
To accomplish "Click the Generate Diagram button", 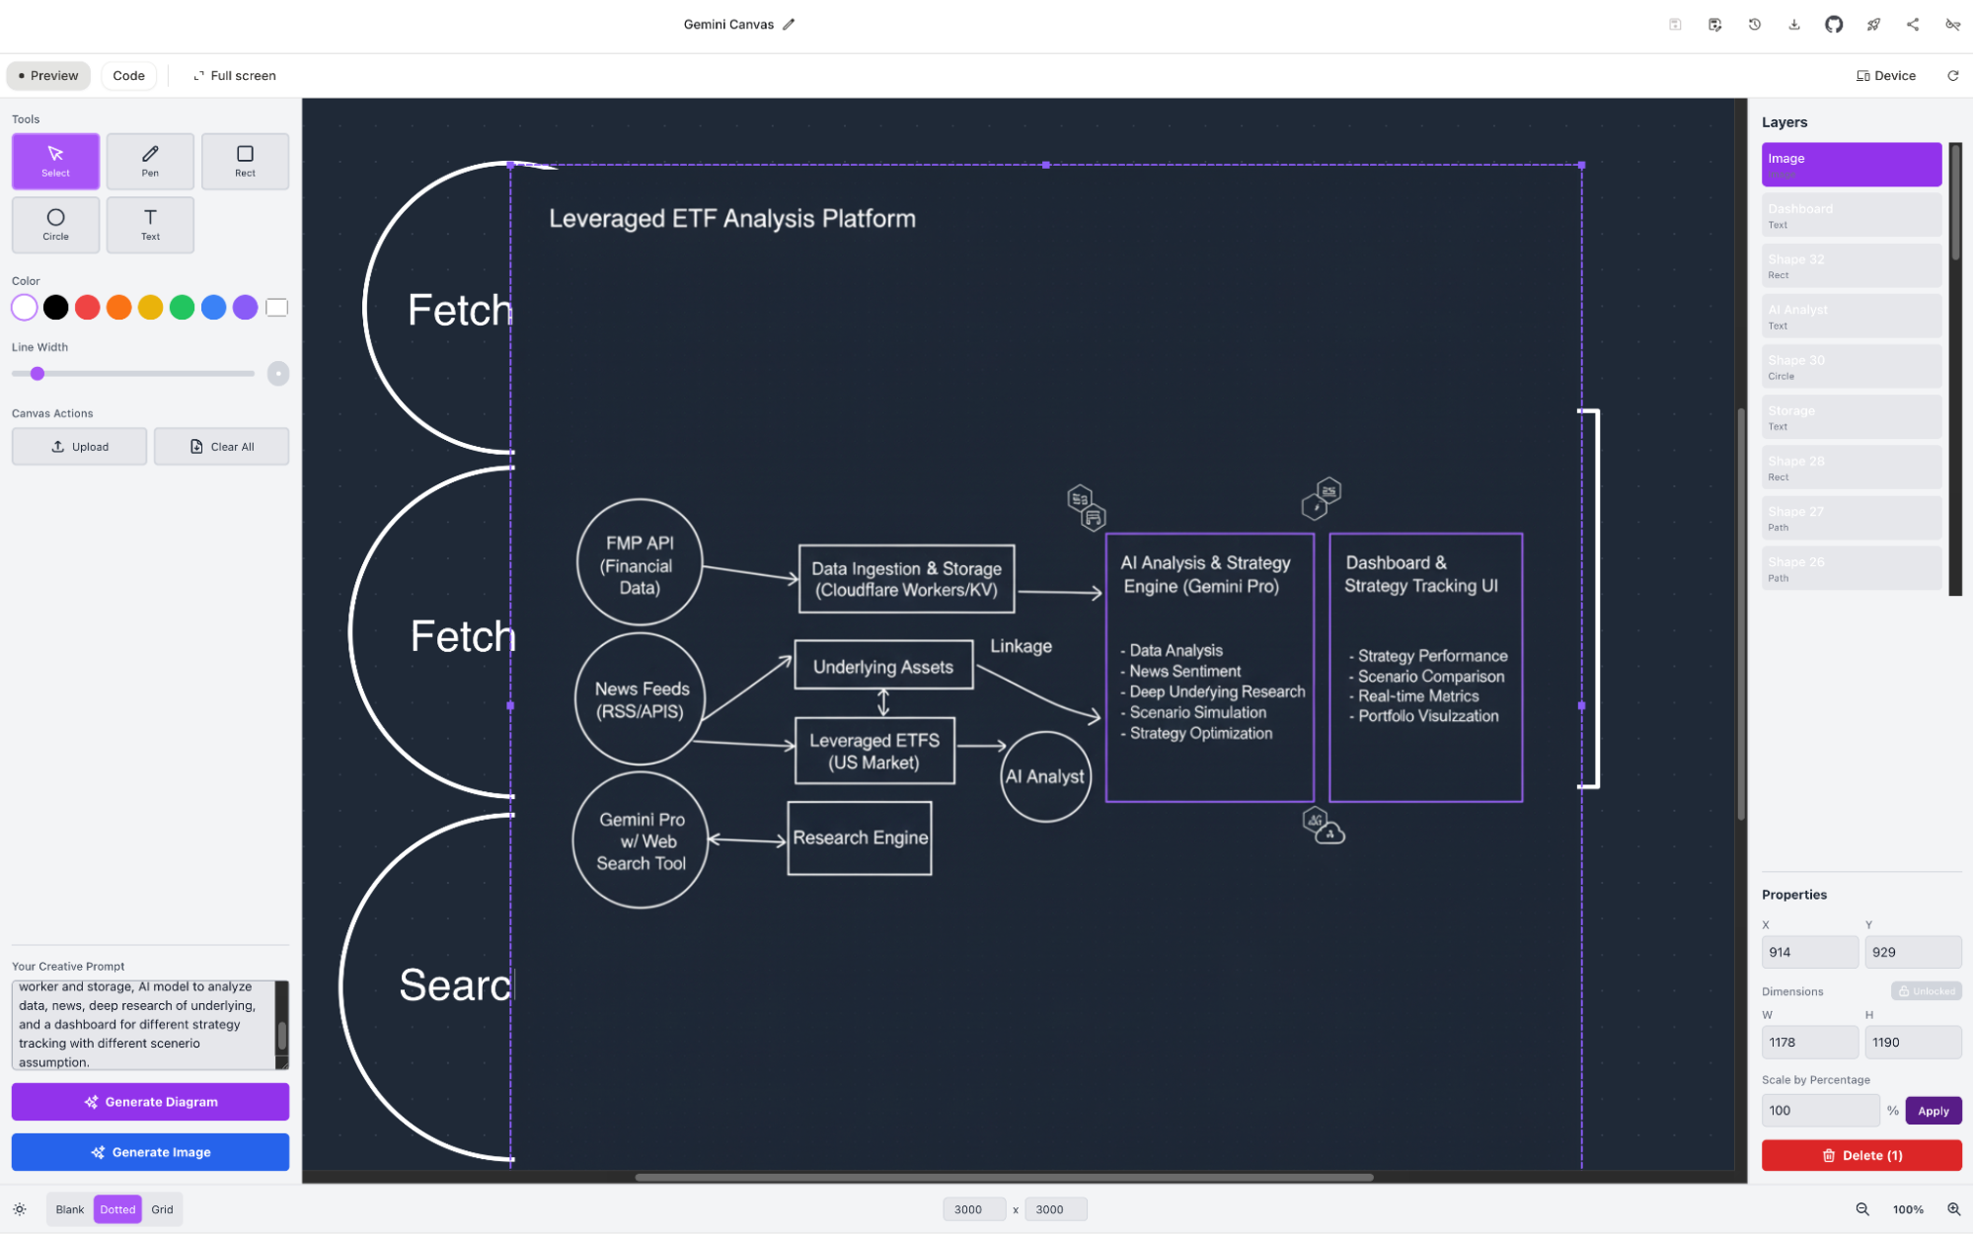I will [150, 1102].
